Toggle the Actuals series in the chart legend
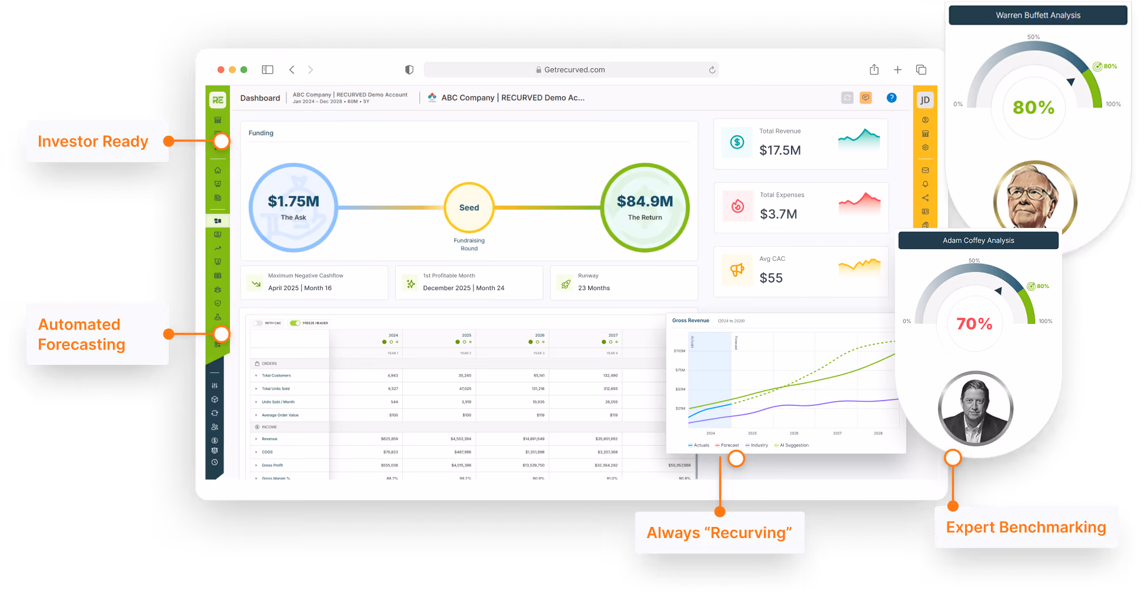Screen dimensions: 1145x598 tap(699, 445)
